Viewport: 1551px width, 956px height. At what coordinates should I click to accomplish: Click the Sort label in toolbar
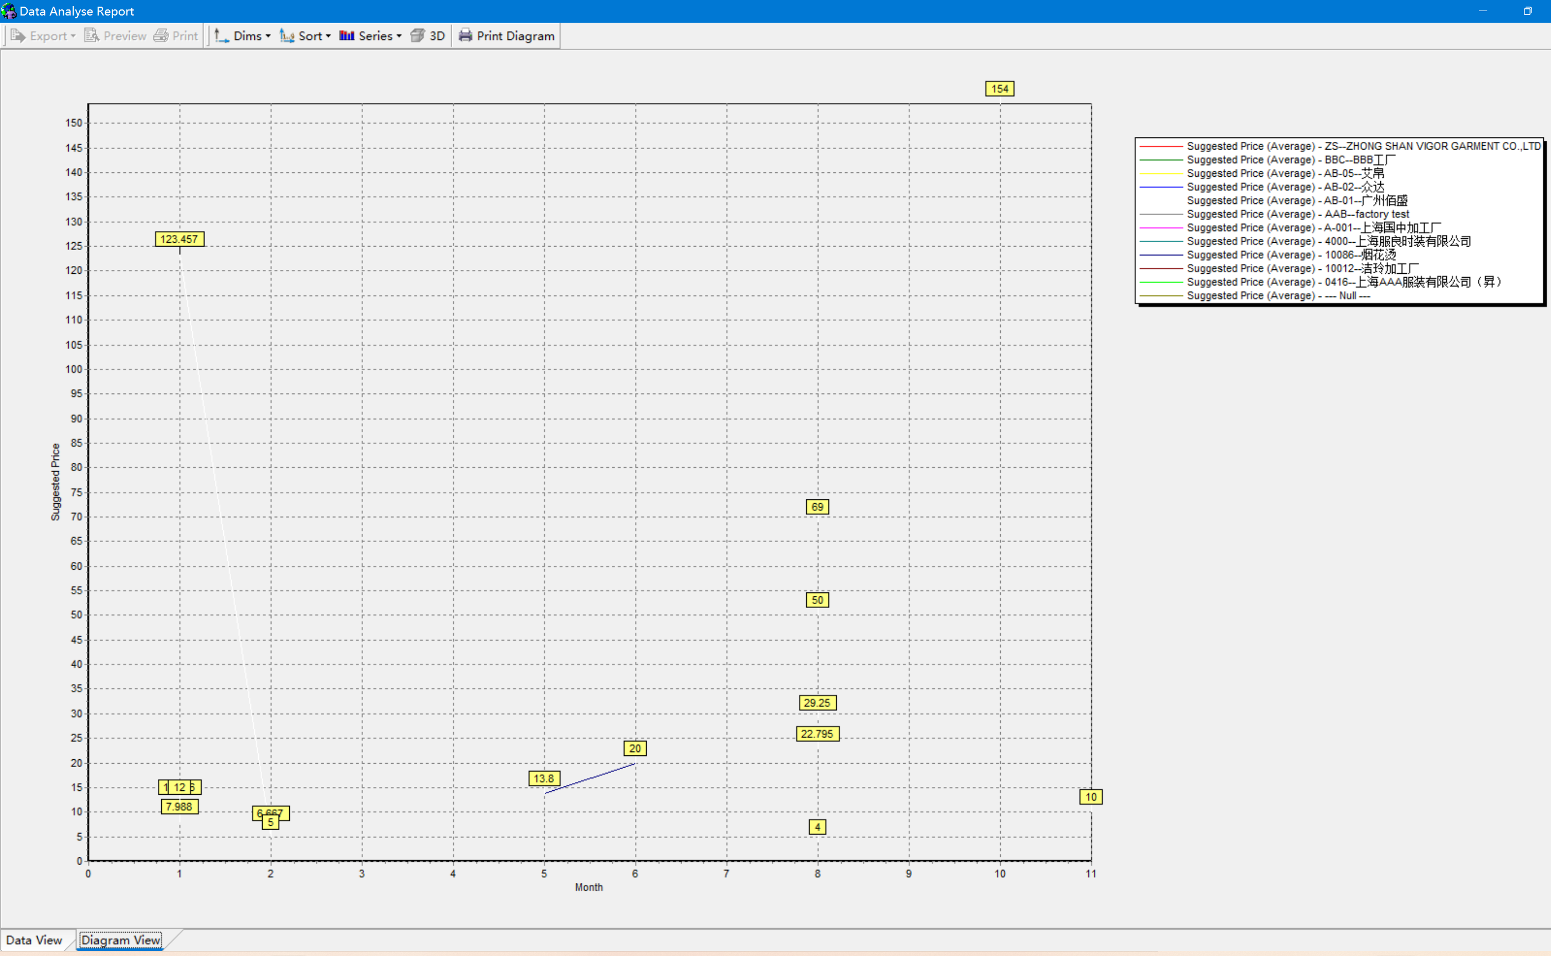pos(310,36)
